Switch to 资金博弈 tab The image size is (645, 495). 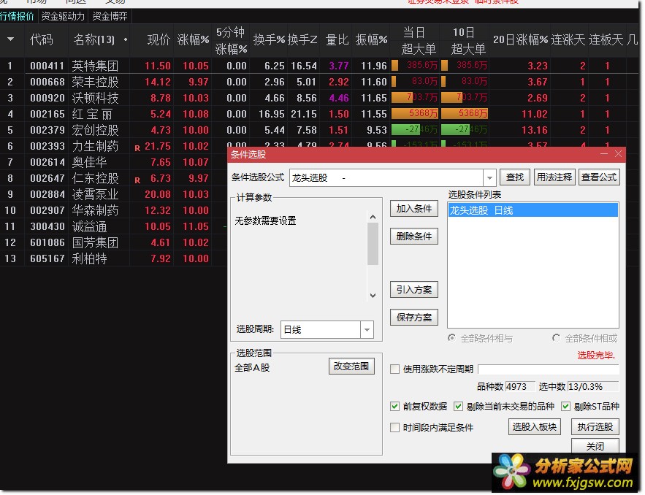point(110,17)
